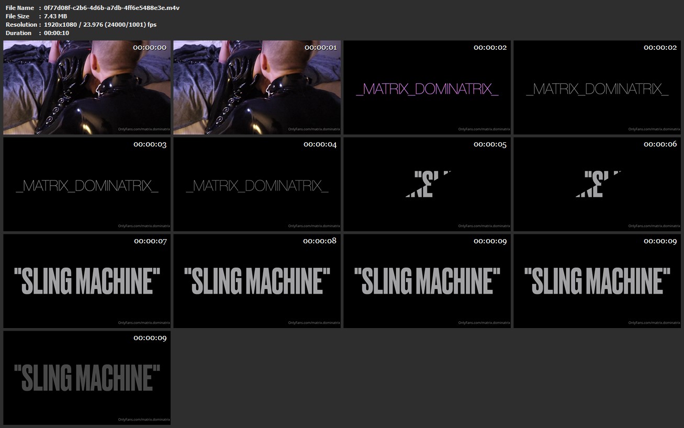
Task: Click the "Duration" label
Action: pos(18,33)
